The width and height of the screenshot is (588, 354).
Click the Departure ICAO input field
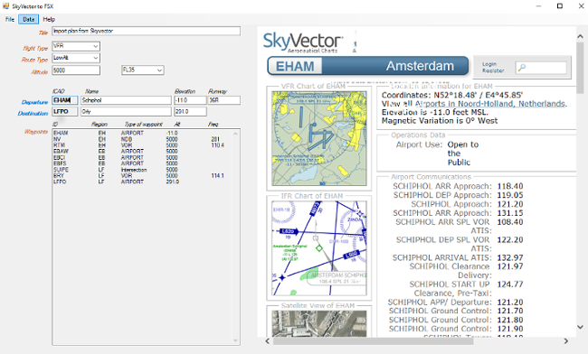(65, 100)
